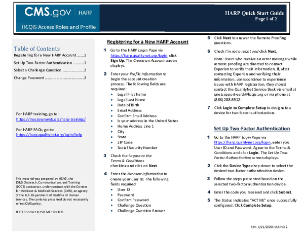Click bullet item 'Confirm Email Address'
The image size is (304, 235).
(137, 116)
